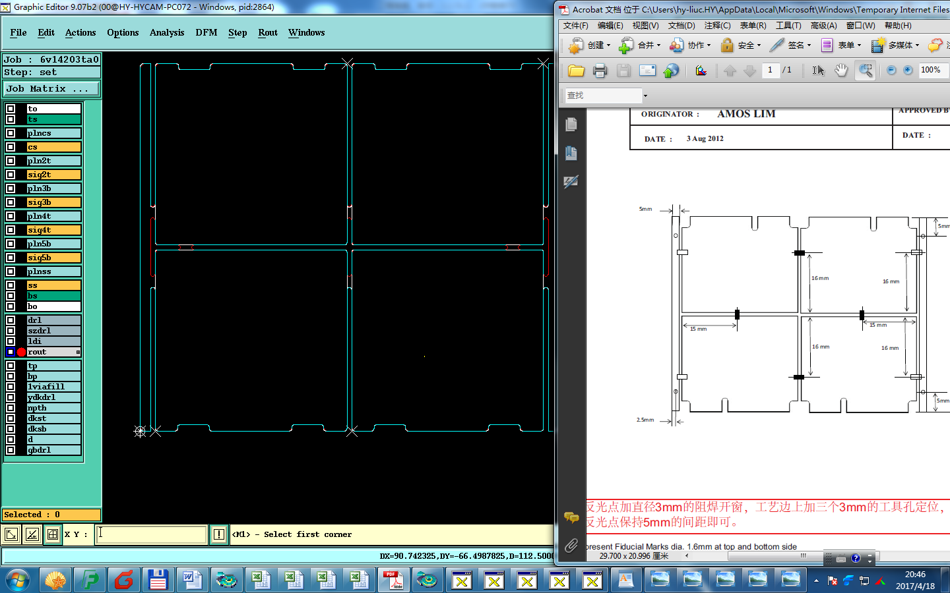Open the attachments paperclip panel
Viewport: 950px width, 593px height.
coord(571,545)
